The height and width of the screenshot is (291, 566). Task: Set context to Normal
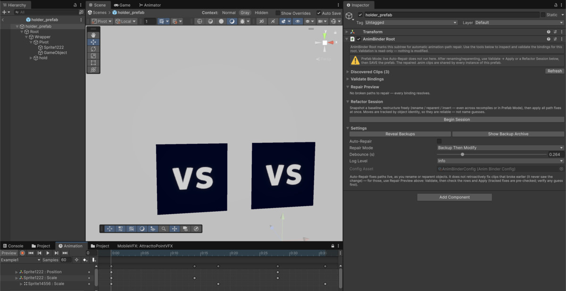point(229,13)
